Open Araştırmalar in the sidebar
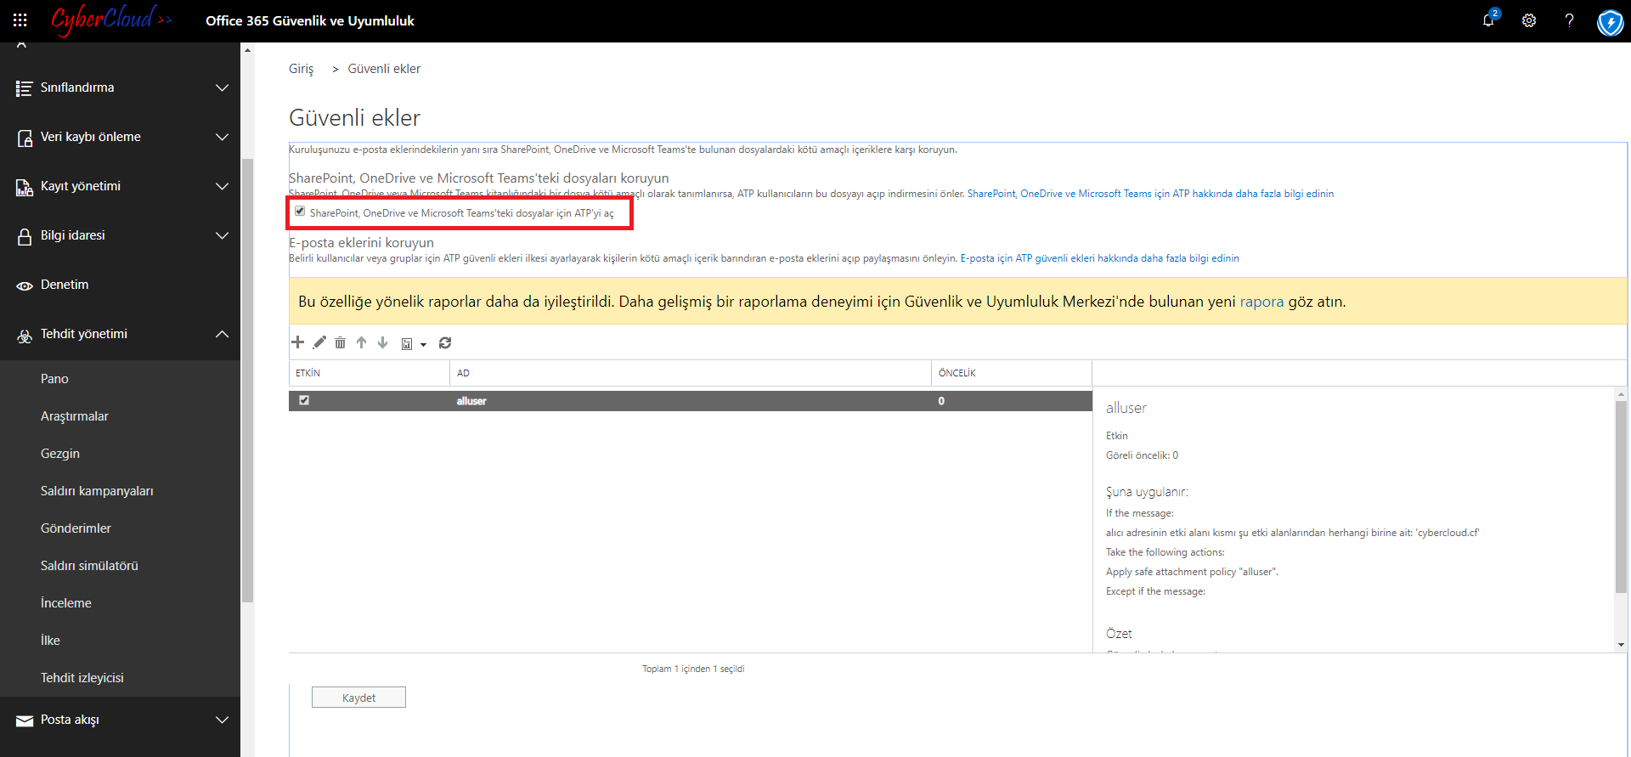 tap(75, 416)
